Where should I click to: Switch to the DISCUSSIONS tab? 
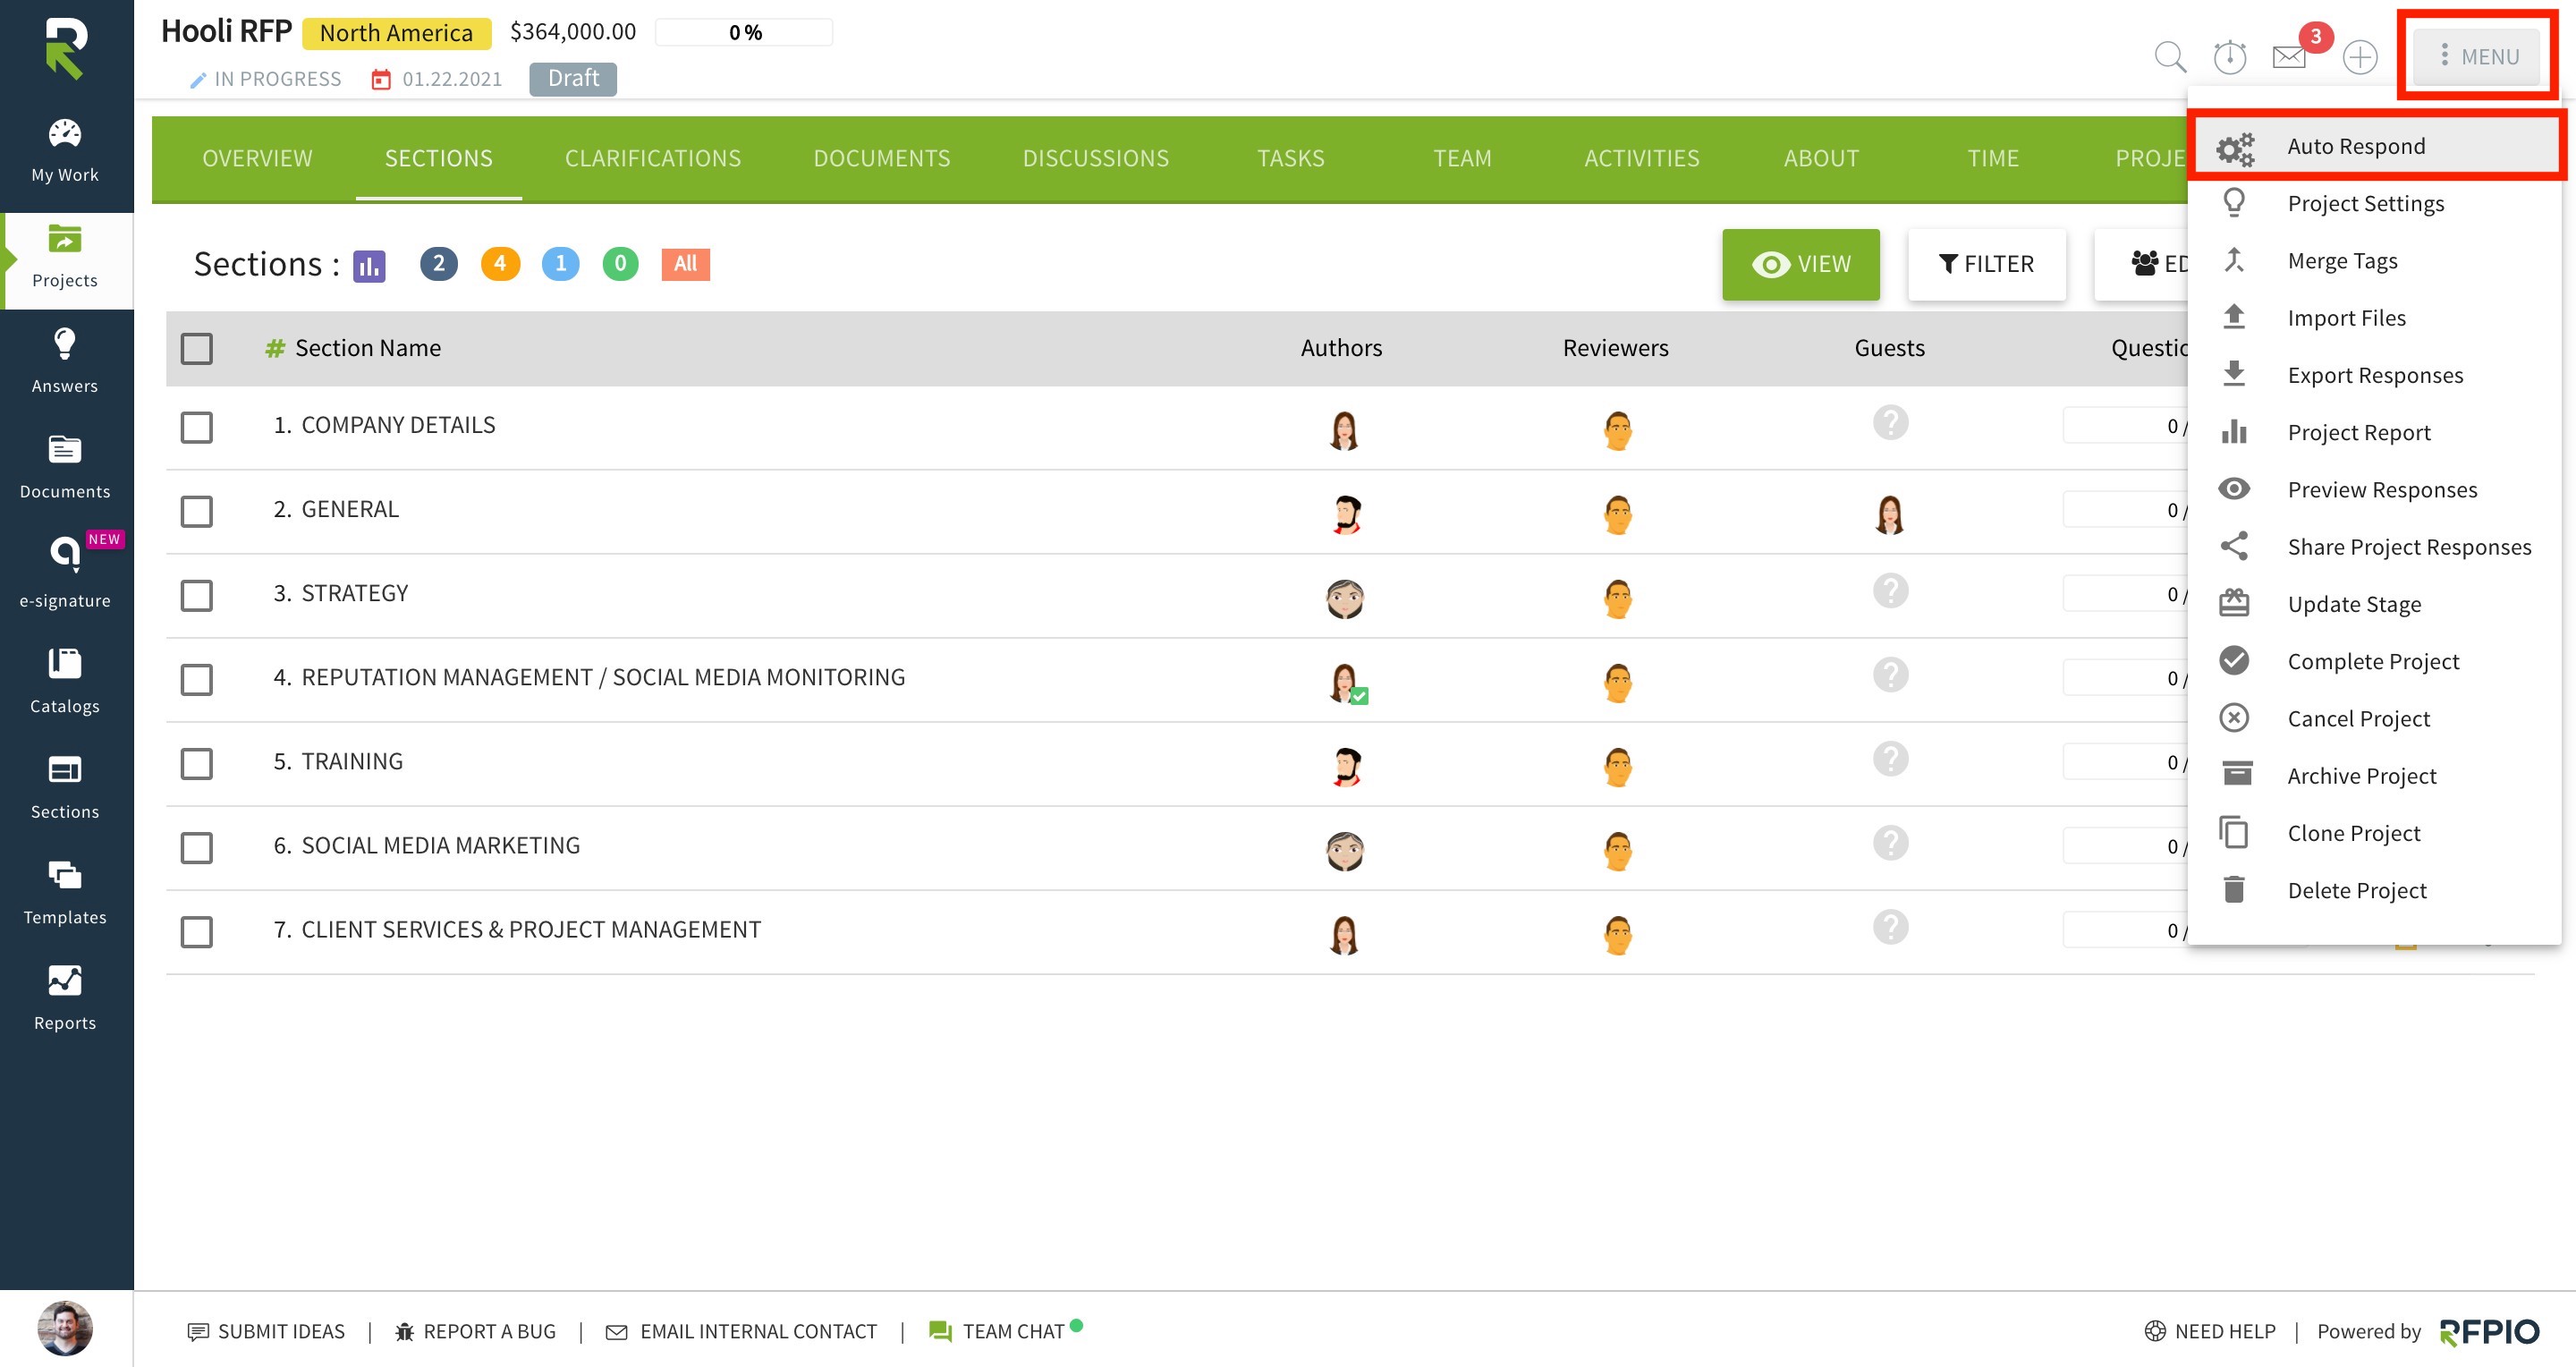[x=1095, y=158]
